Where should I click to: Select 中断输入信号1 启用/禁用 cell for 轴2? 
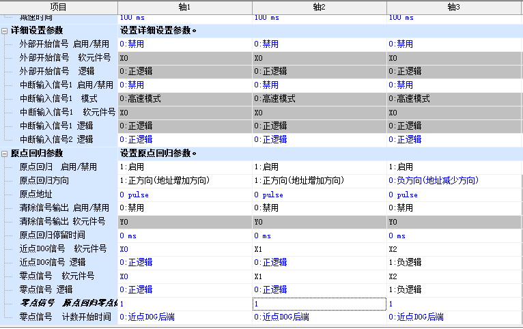point(320,85)
